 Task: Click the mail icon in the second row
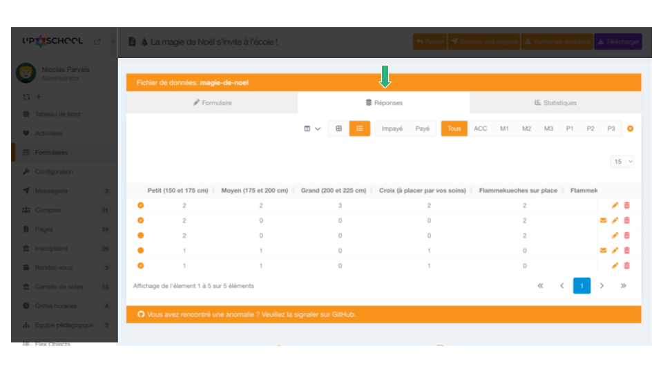coord(604,220)
